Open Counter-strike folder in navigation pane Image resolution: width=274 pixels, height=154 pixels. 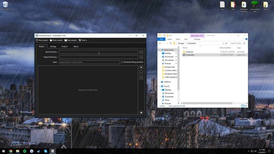pos(170,70)
